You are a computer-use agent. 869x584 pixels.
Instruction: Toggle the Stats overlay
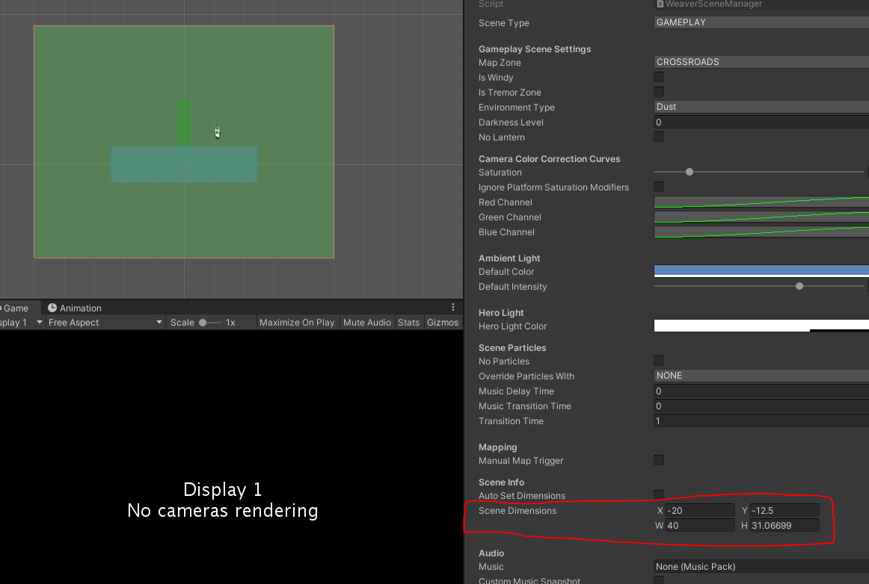(x=408, y=322)
